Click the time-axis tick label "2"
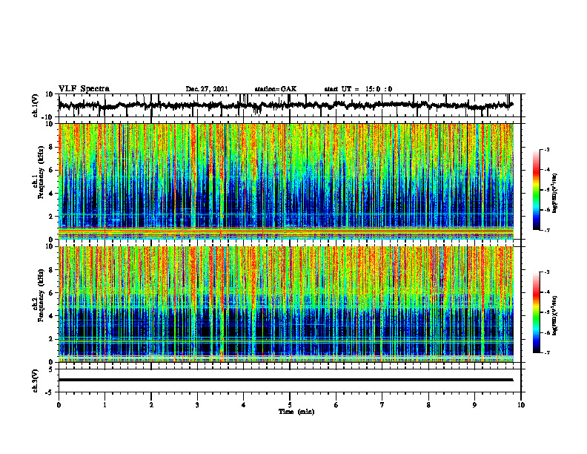Image resolution: width=587 pixels, height=454 pixels. (x=151, y=405)
